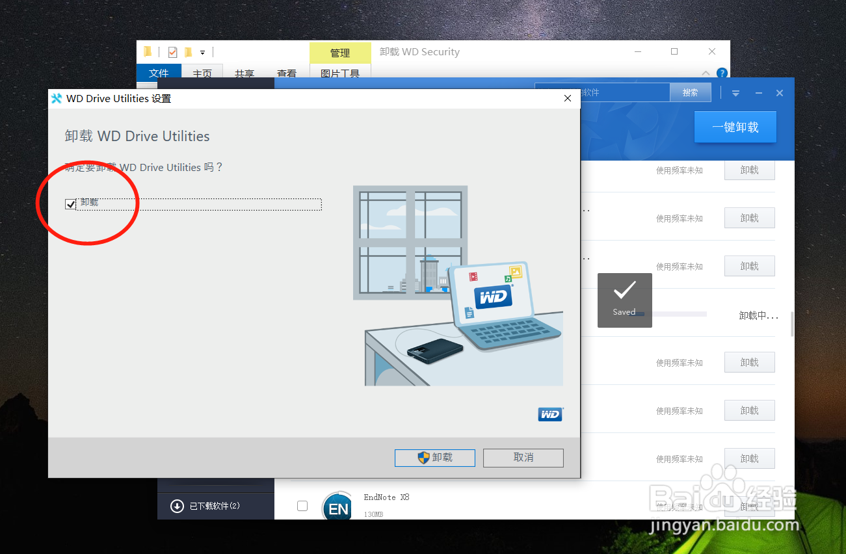This screenshot has height=554, width=846.
Task: Click the folder icon in Explorer quick access toolbar
Action: click(x=148, y=51)
